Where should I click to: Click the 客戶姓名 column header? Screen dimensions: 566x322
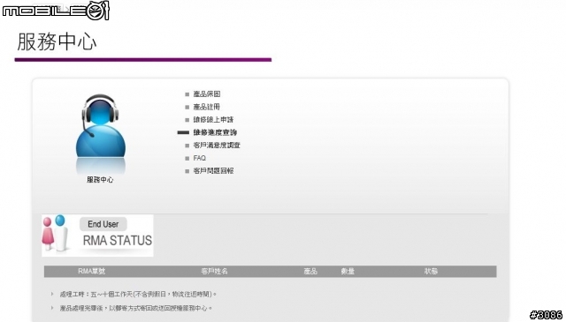pyautogui.click(x=214, y=271)
